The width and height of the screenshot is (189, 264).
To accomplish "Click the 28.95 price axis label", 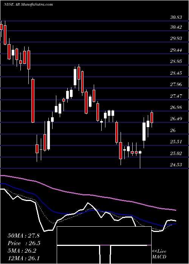I will [176, 61].
